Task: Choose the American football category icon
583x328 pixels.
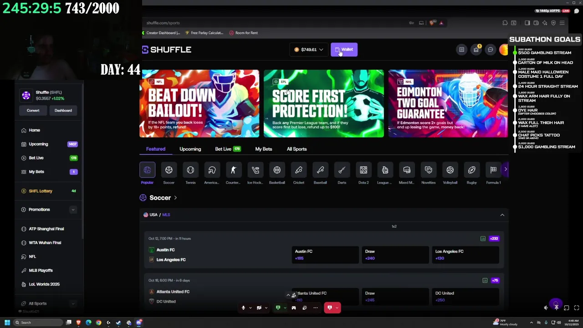Action: click(212, 170)
